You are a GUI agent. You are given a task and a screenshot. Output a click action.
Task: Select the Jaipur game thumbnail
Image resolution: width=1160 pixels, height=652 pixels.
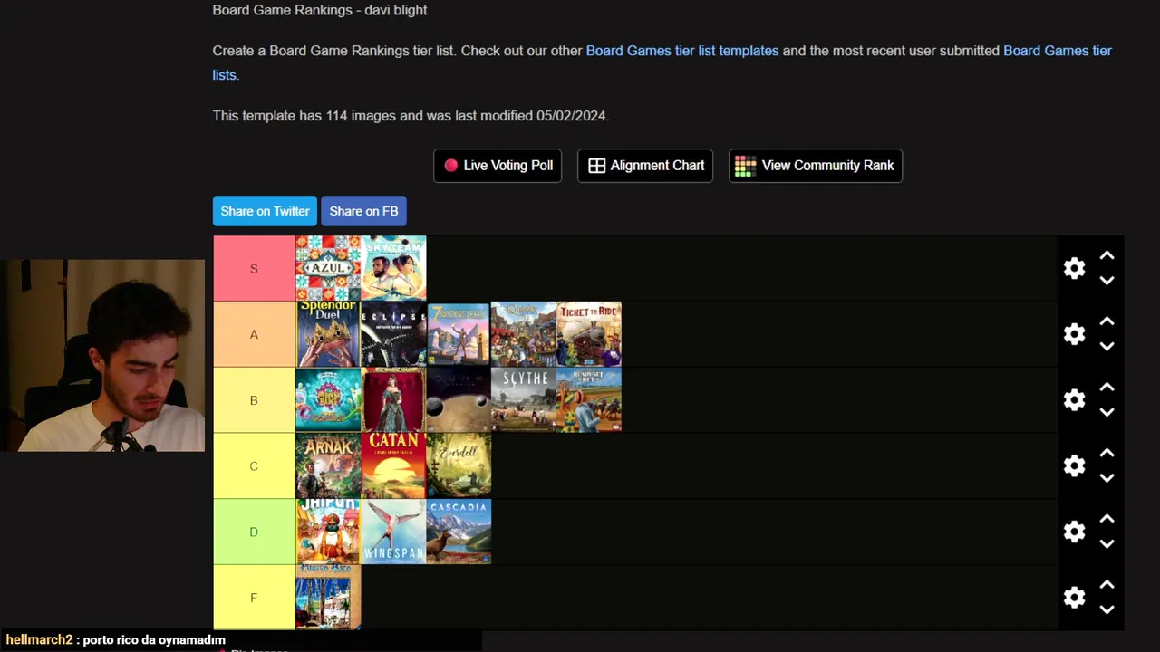click(x=328, y=532)
